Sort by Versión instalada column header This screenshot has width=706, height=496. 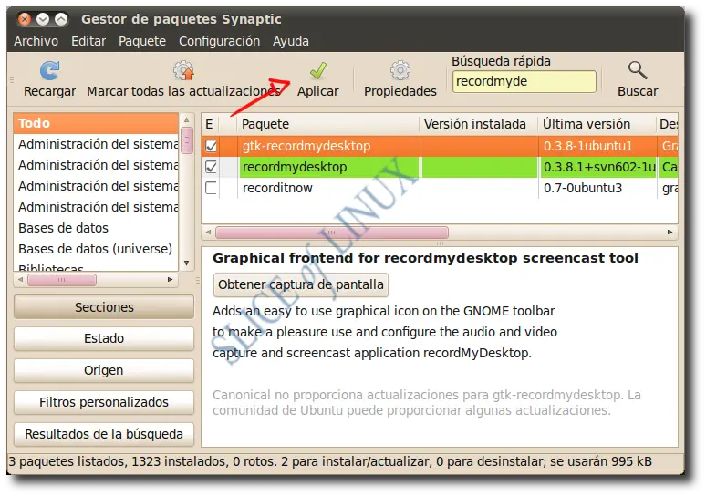[x=479, y=124]
